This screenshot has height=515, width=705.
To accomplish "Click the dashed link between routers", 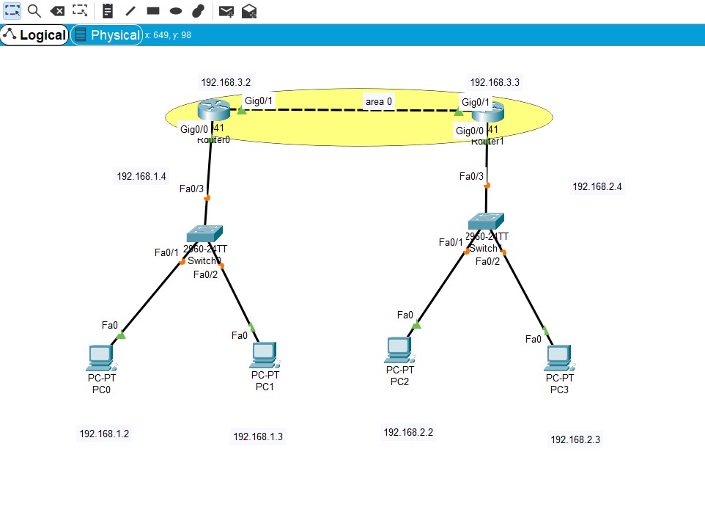I will (x=351, y=110).
